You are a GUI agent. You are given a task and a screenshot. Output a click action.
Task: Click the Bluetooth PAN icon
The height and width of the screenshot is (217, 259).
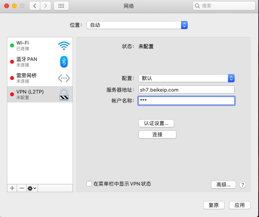(x=64, y=62)
